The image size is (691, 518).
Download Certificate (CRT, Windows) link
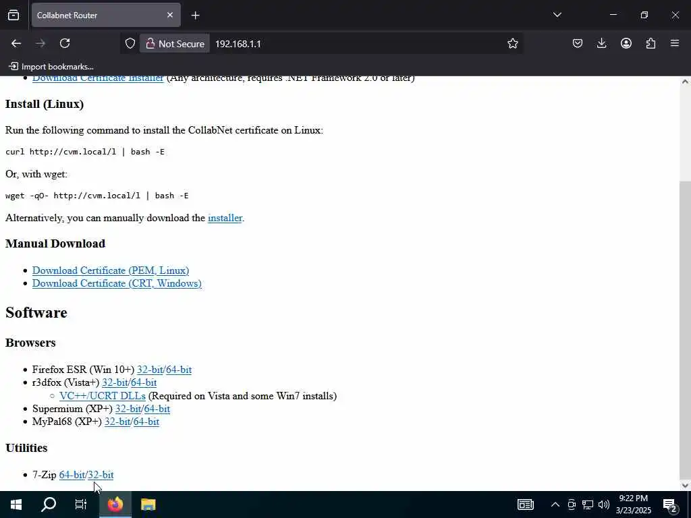coord(117,283)
